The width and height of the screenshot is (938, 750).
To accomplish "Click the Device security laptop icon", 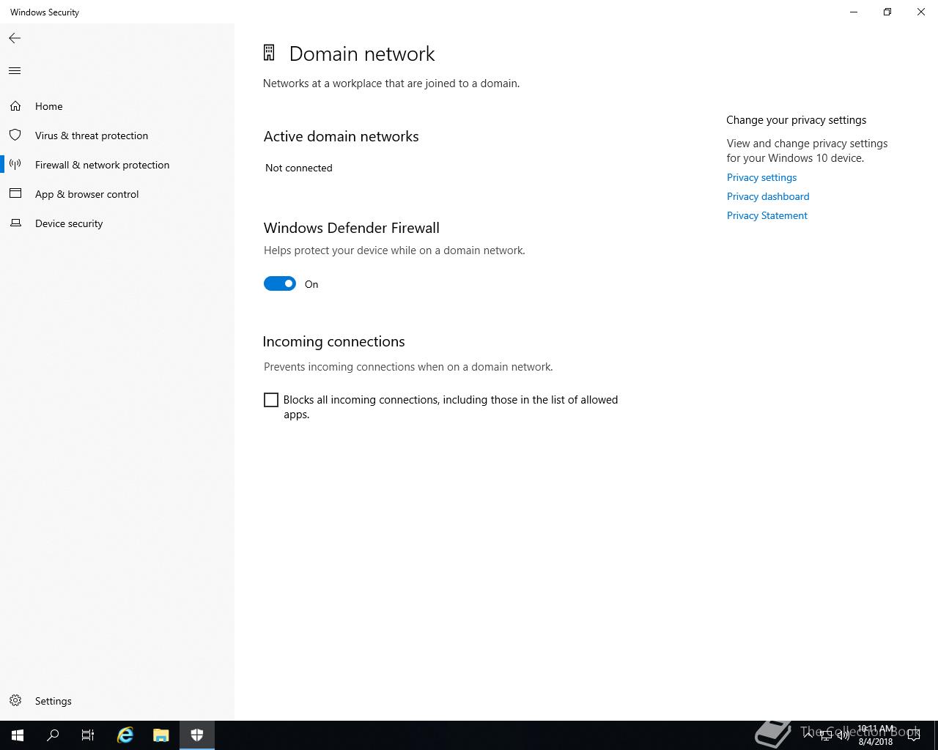I will pos(15,223).
